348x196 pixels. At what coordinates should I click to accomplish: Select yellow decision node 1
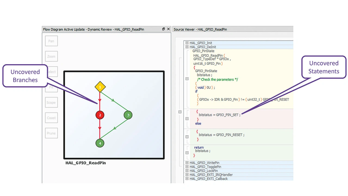pyautogui.click(x=100, y=87)
